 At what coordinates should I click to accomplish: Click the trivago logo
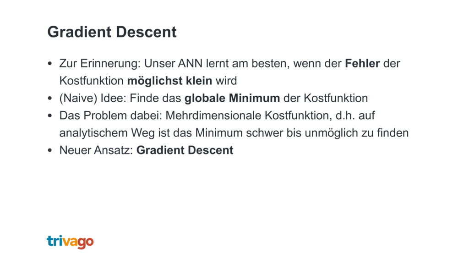pos(70,242)
